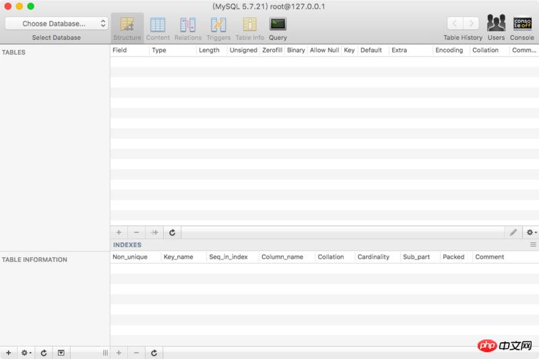Image resolution: width=539 pixels, height=359 pixels.
Task: Click the Binary column header
Action: (296, 50)
